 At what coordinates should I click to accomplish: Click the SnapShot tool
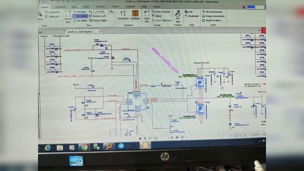pos(52,12)
